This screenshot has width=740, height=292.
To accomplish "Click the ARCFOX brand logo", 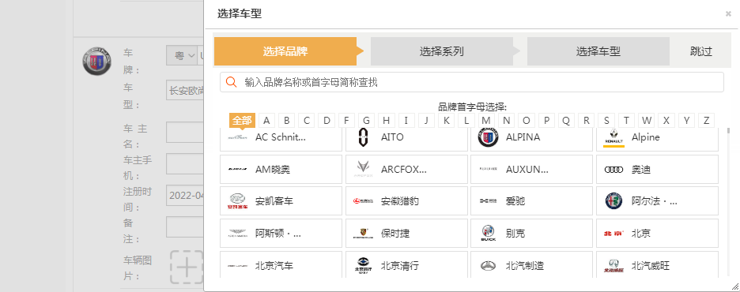I will pyautogui.click(x=362, y=170).
